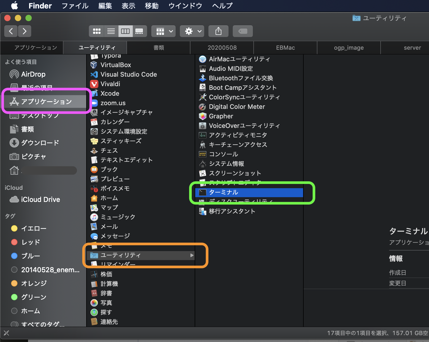Viewport: 429px width, 342px height.
Task: Select AirDrop in the sidebar
Action: point(44,74)
